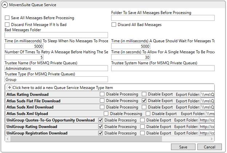Enable Save All Messages Before Processing

pyautogui.click(x=7, y=18)
